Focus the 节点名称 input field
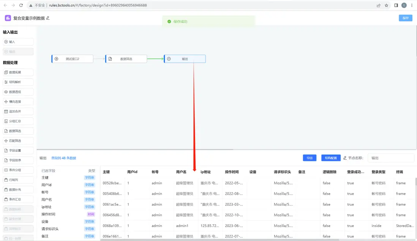Image resolution: width=417 pixels, height=241 pixels. click(x=391, y=158)
